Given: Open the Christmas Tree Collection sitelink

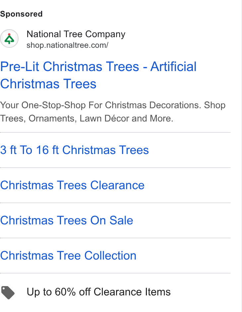Looking at the screenshot, I should coord(68,256).
